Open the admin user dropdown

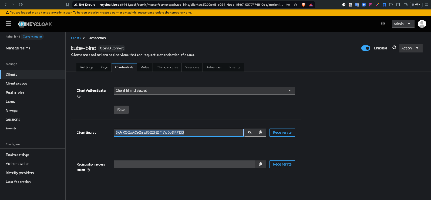[x=403, y=24]
